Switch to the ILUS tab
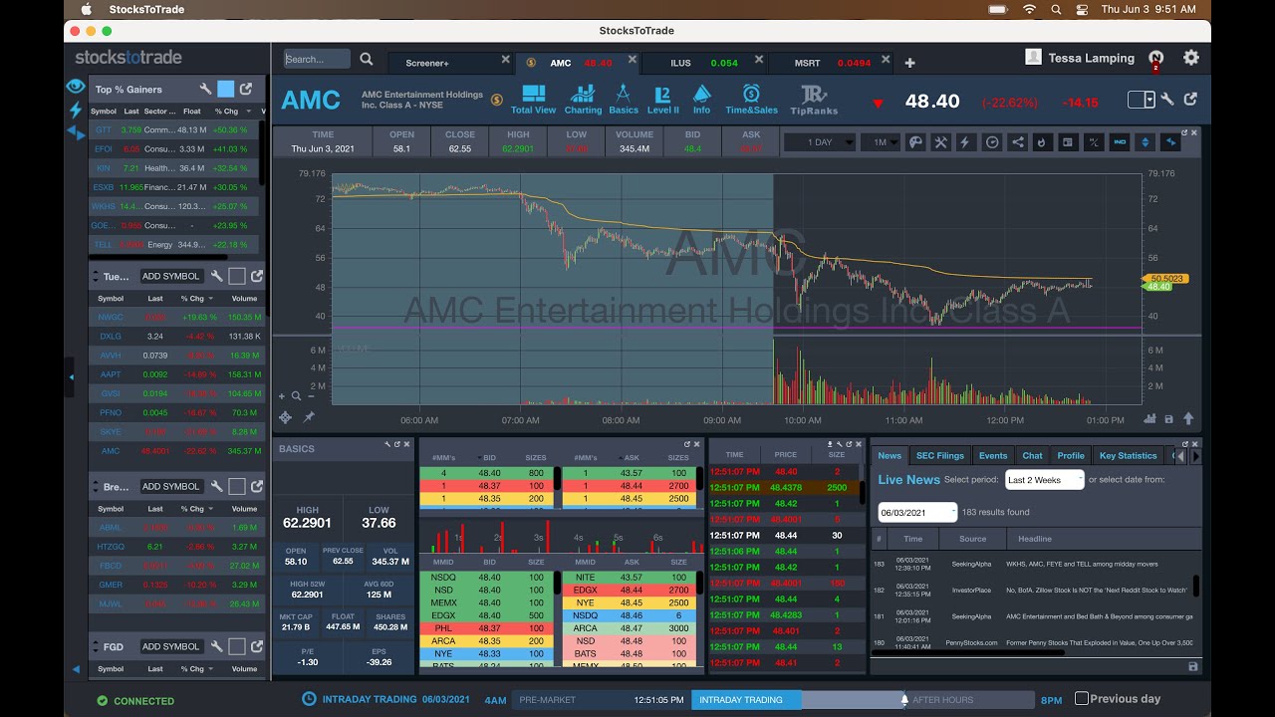Screen dimensions: 1275x717 680,63
